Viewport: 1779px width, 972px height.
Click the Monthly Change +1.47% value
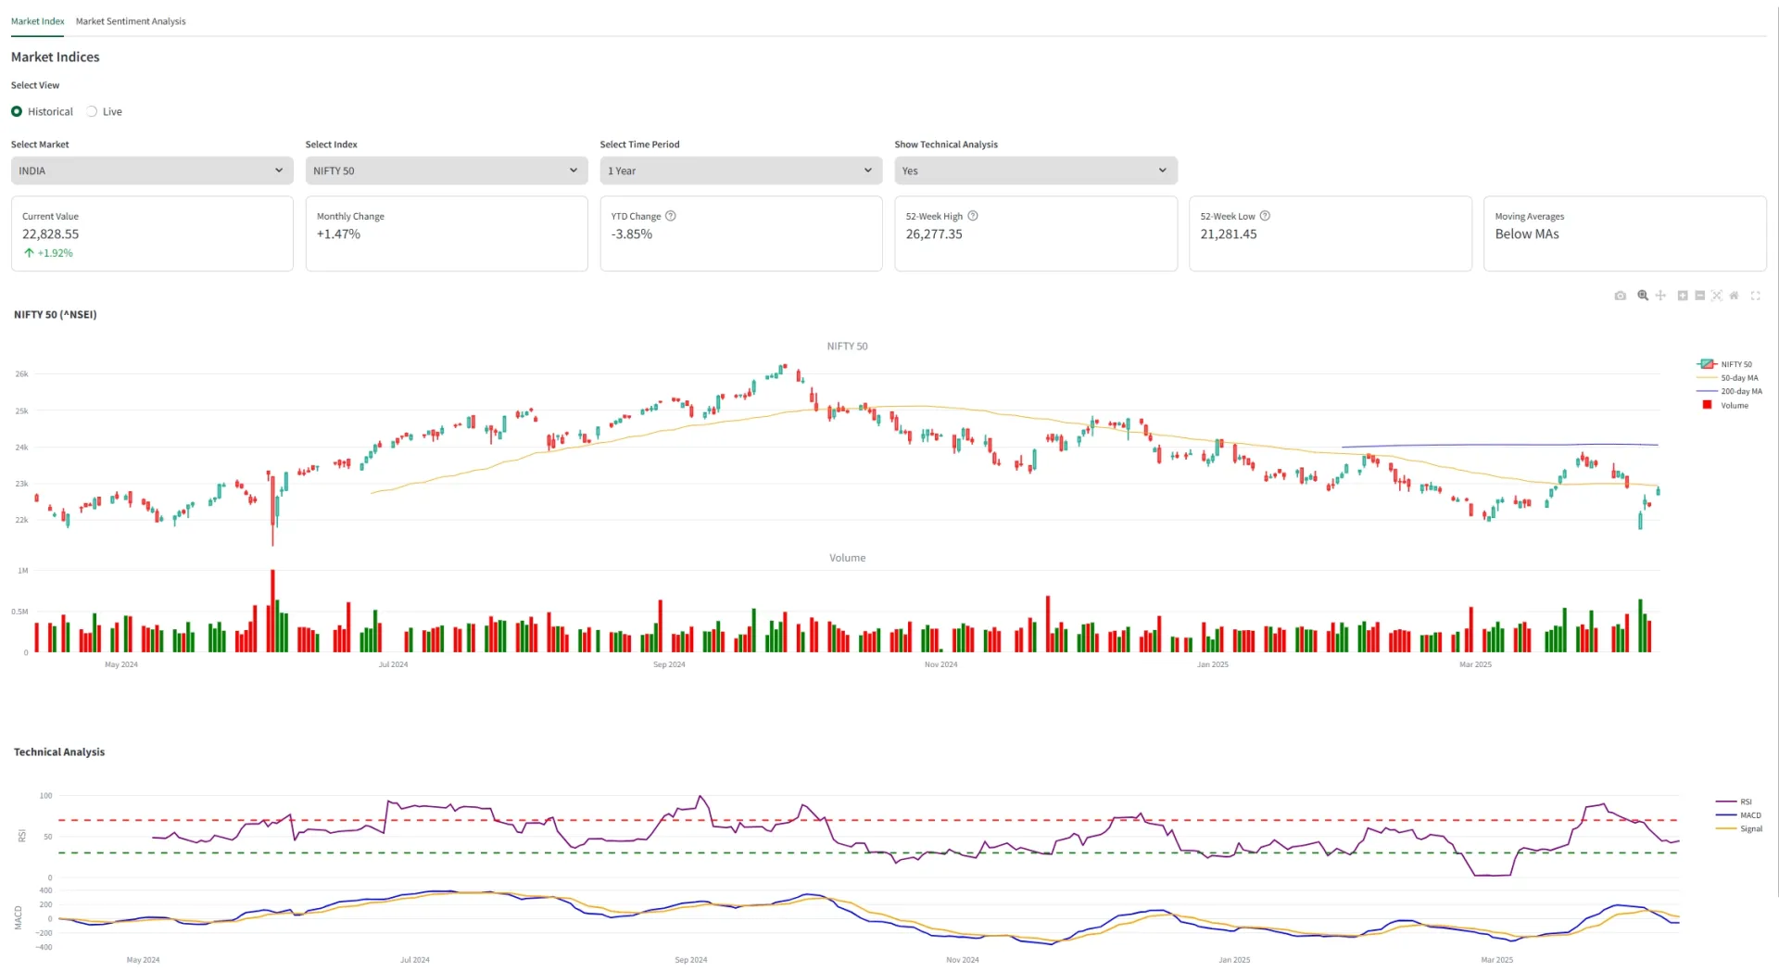[338, 234]
